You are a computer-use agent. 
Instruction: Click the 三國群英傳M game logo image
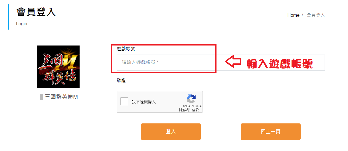click(58, 67)
